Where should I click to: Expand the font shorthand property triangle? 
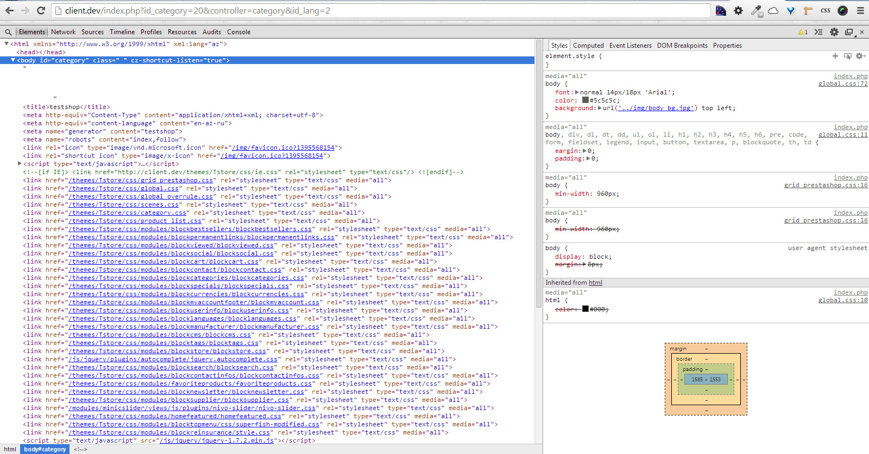(x=577, y=92)
